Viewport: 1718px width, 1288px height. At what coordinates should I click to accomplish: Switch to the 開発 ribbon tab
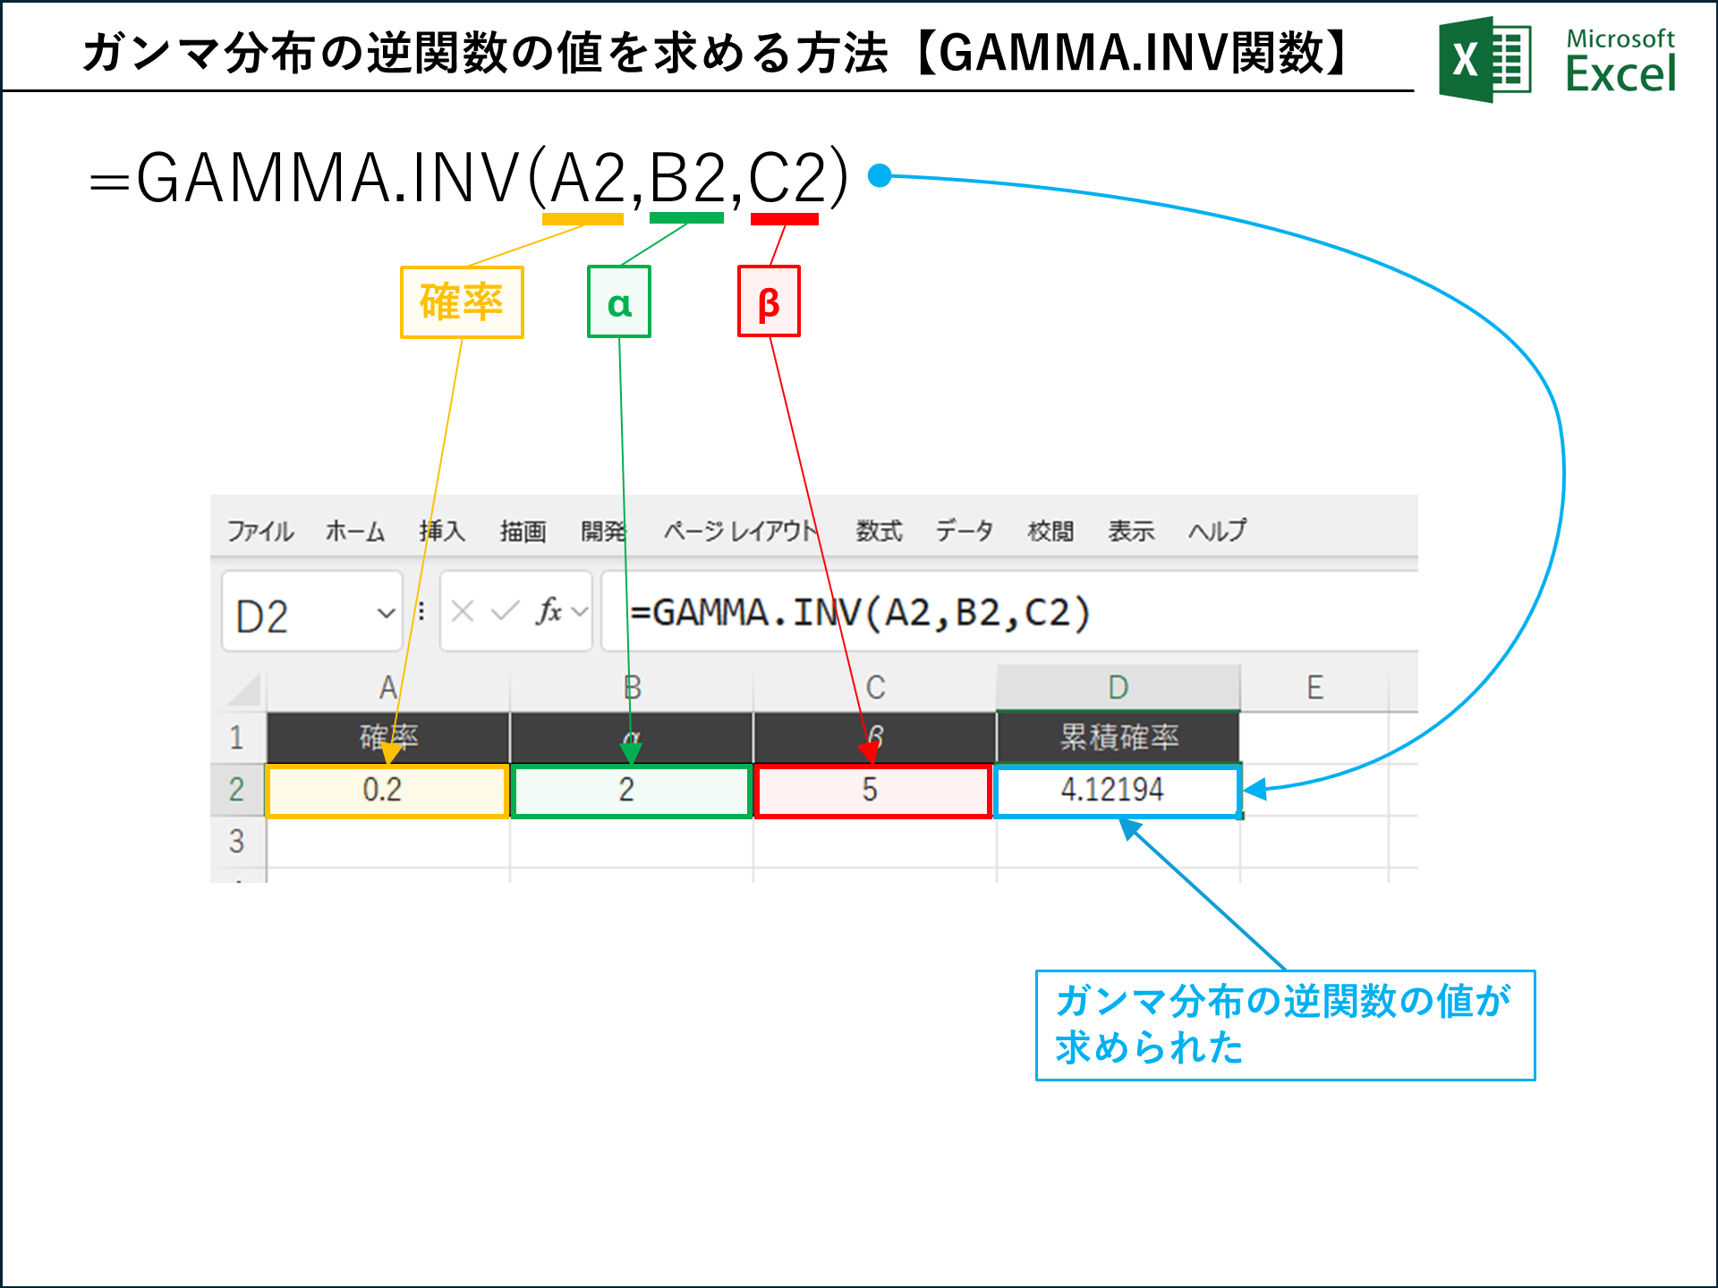click(x=604, y=530)
